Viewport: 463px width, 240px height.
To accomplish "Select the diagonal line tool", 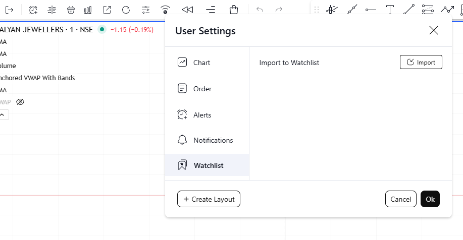I will pyautogui.click(x=409, y=10).
